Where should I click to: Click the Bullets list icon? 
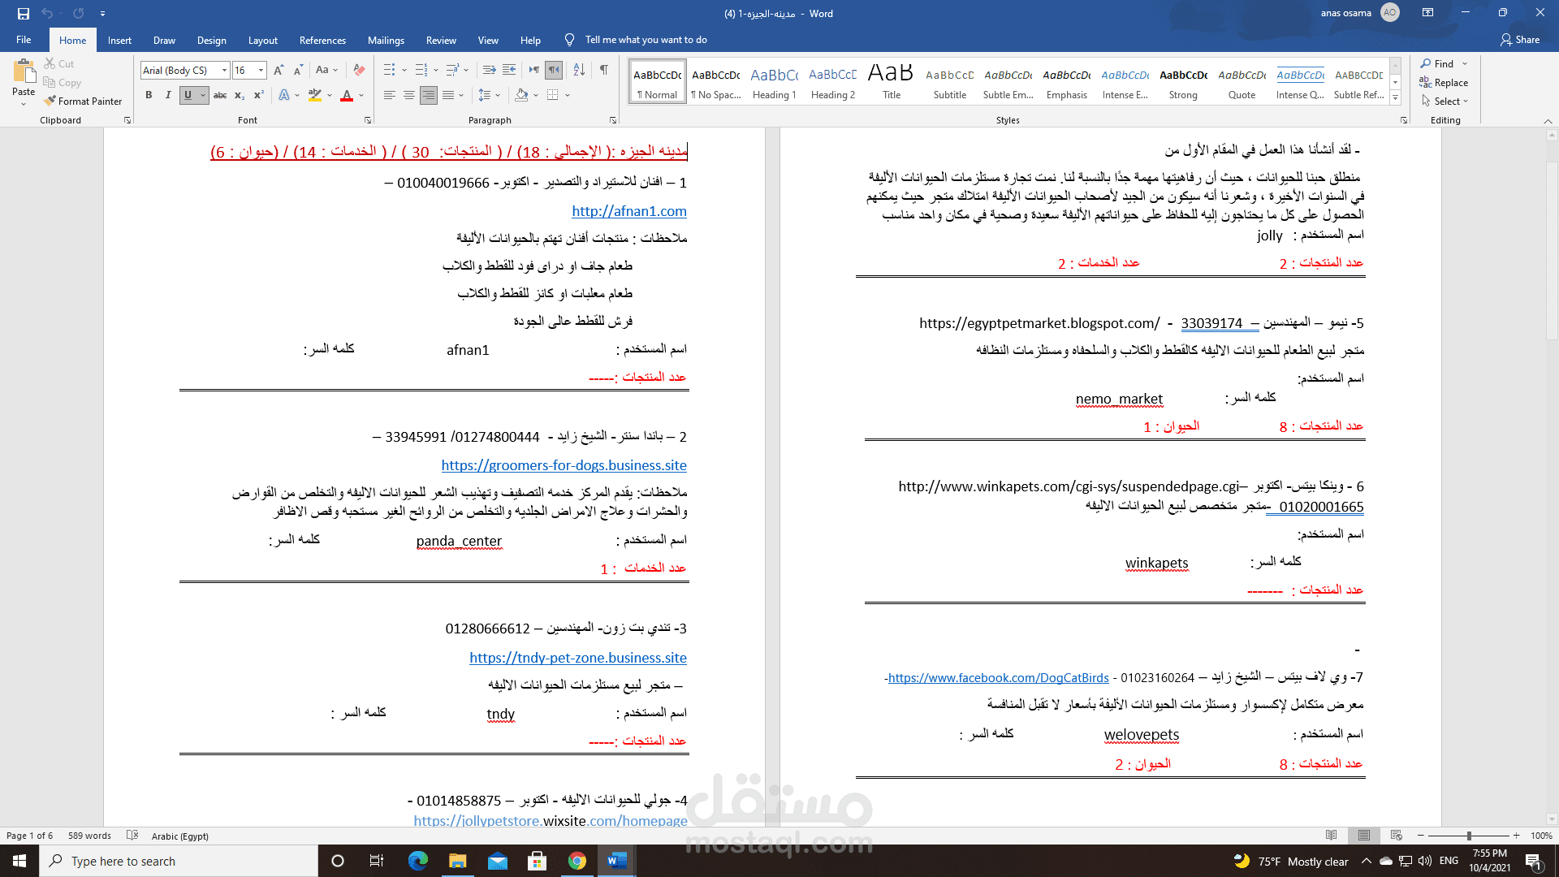coord(390,70)
